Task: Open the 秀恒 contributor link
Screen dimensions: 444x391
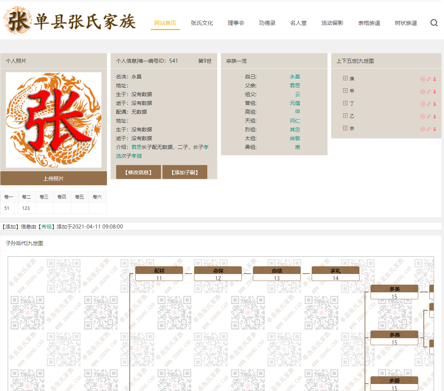Action: coord(46,227)
